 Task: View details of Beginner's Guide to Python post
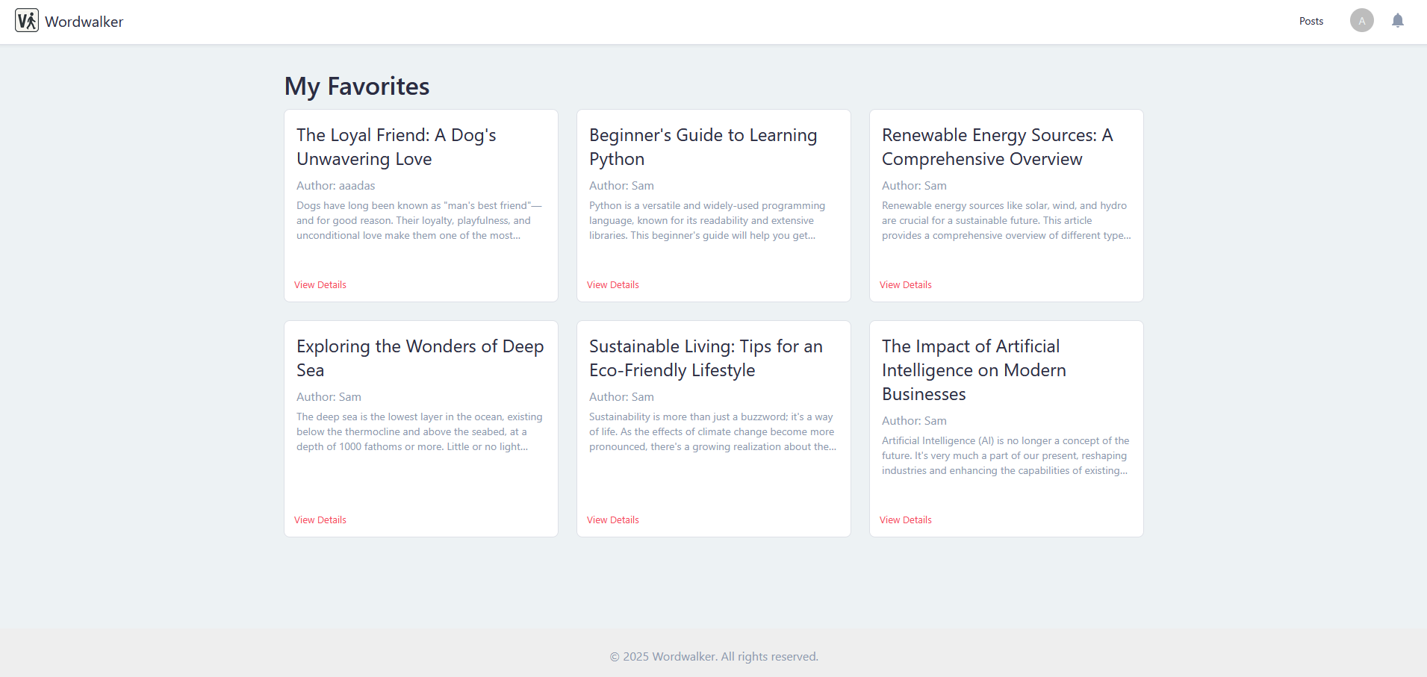tap(613, 284)
